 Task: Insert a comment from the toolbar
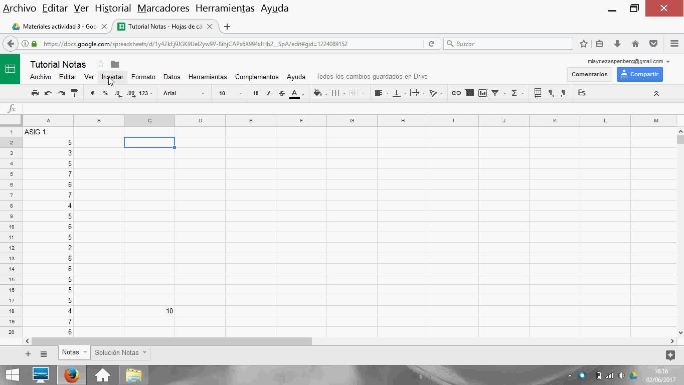coord(469,93)
